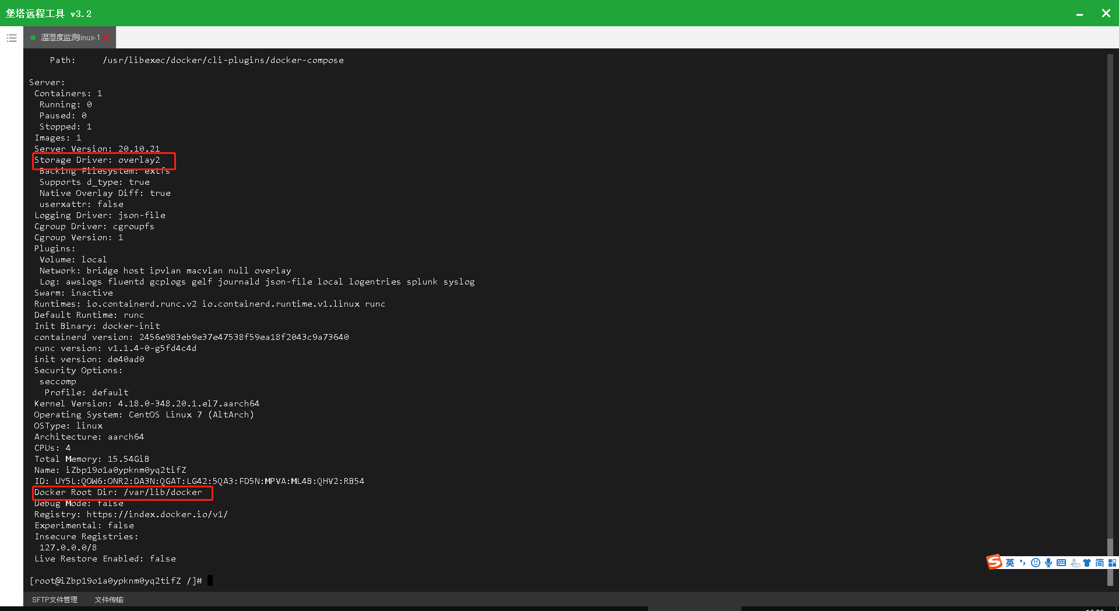
Task: Click the 'Storage Driver: overlay2' line
Action: 97,160
